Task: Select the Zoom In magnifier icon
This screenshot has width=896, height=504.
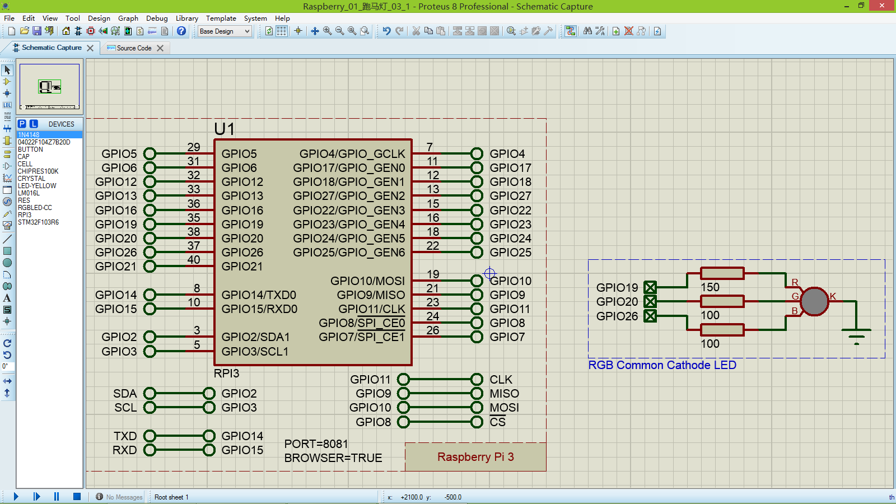Action: coord(327,31)
